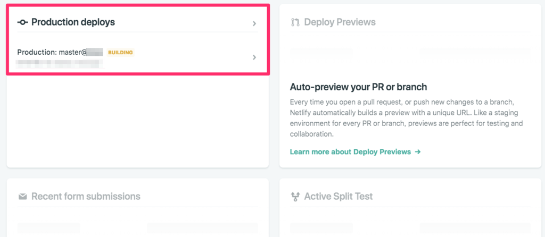
Task: Open the Active Split Test heading
Action: (x=338, y=197)
